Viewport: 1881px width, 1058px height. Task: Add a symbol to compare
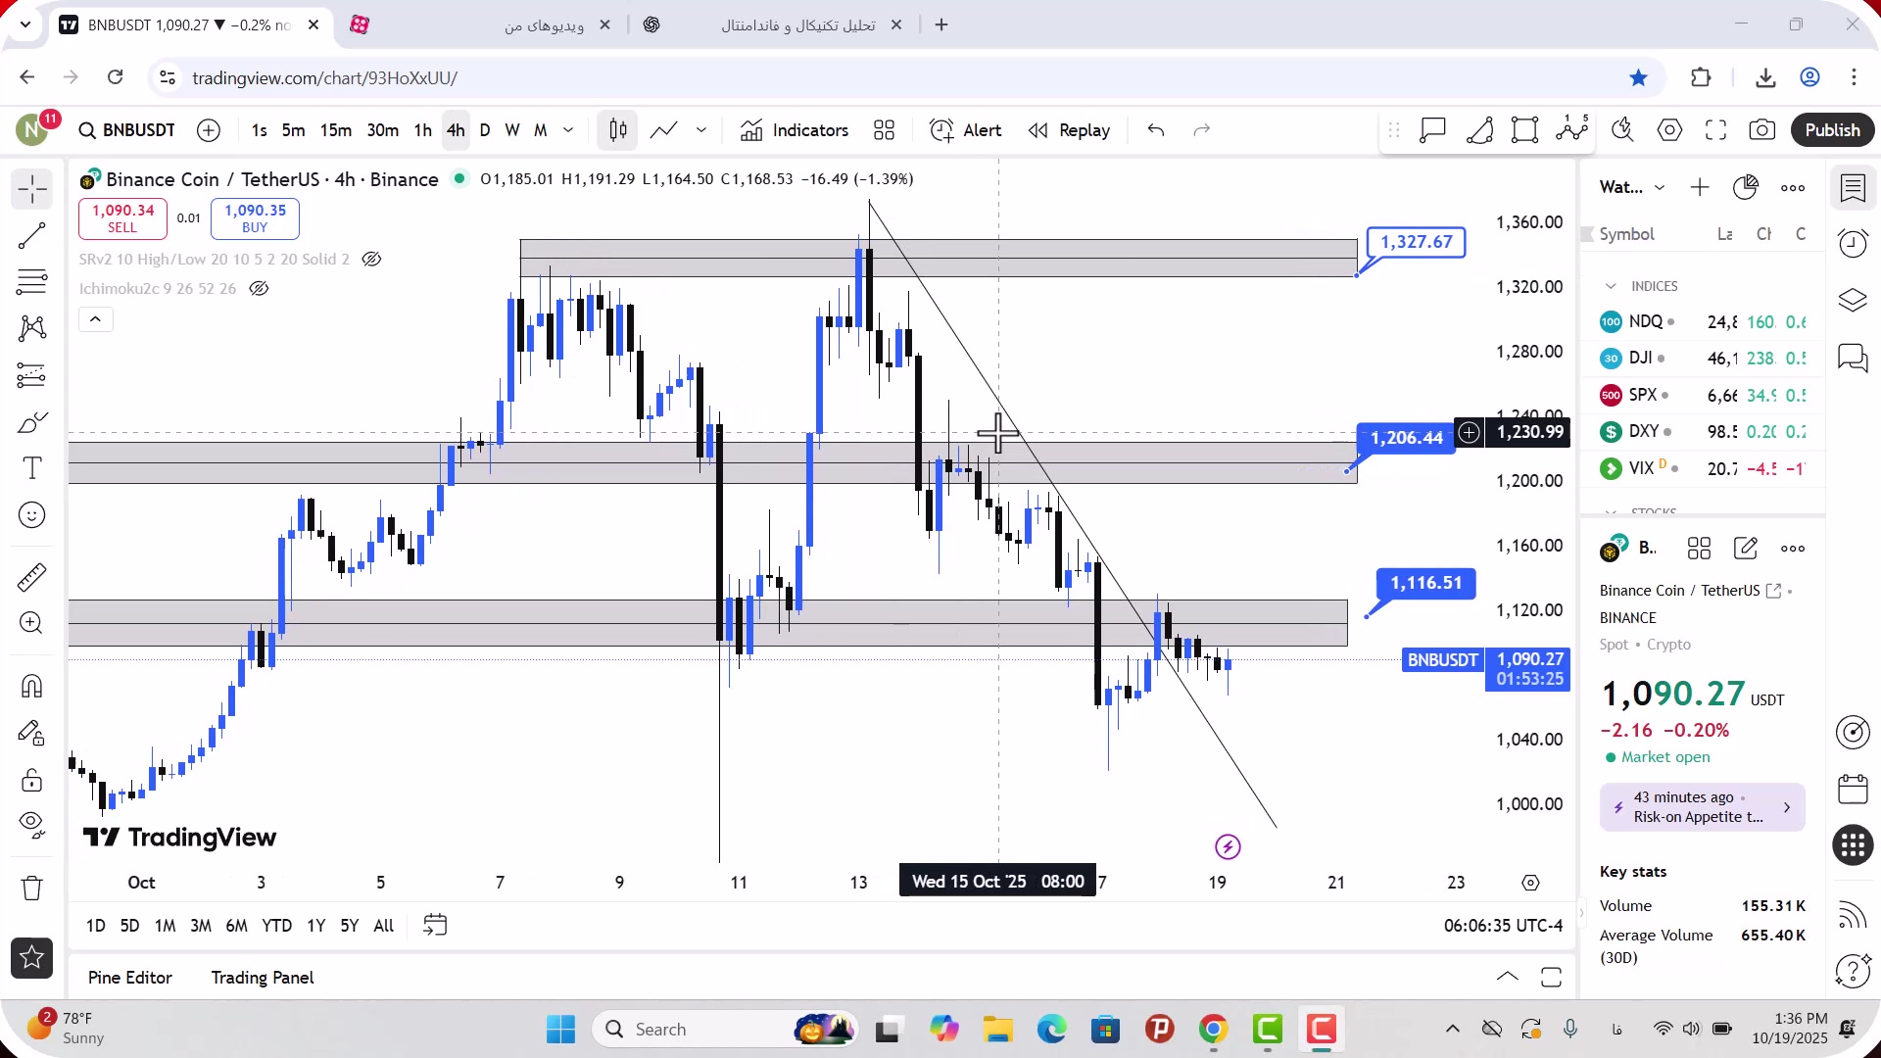coord(209,130)
